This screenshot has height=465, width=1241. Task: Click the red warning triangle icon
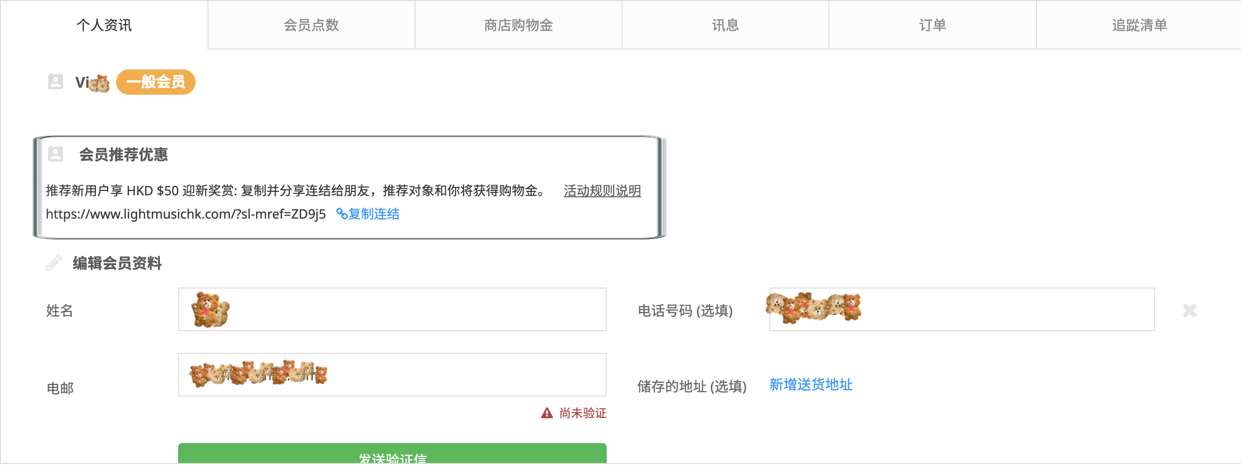[547, 413]
